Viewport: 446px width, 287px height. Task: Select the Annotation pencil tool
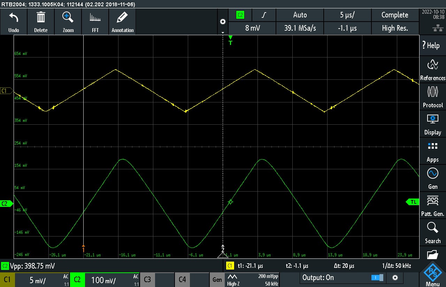pyautogui.click(x=123, y=22)
